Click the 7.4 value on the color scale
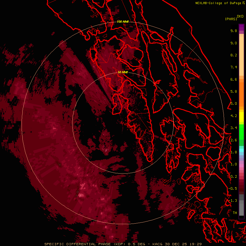The image size is (246, 246). click(234, 67)
